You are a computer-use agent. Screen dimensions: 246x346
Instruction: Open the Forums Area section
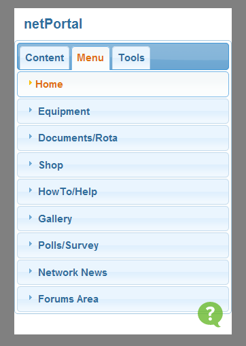pyautogui.click(x=123, y=299)
